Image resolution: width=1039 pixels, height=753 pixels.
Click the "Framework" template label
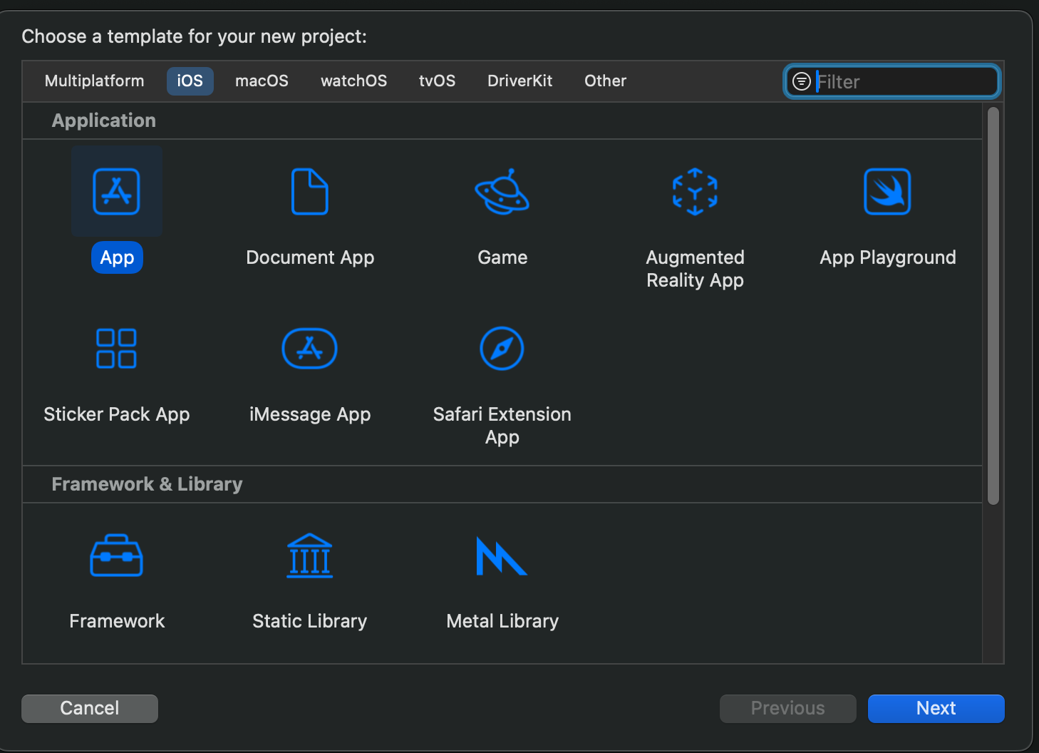(x=117, y=621)
